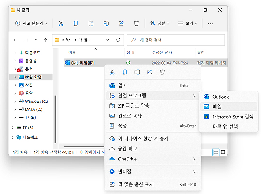The height and width of the screenshot is (194, 263).
Task: Choose Microsoft Store 검색
Action: (x=229, y=116)
